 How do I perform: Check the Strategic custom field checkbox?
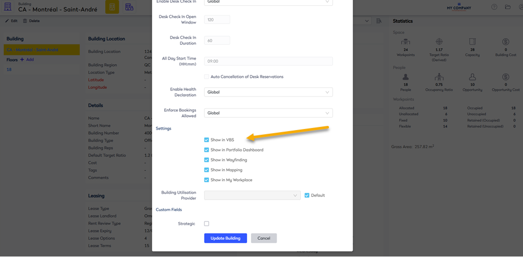207,224
